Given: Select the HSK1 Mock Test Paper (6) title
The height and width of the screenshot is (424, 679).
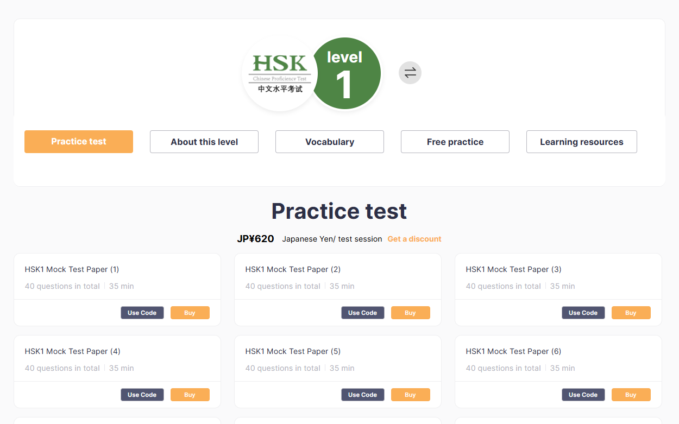Looking at the screenshot, I should click(513, 351).
